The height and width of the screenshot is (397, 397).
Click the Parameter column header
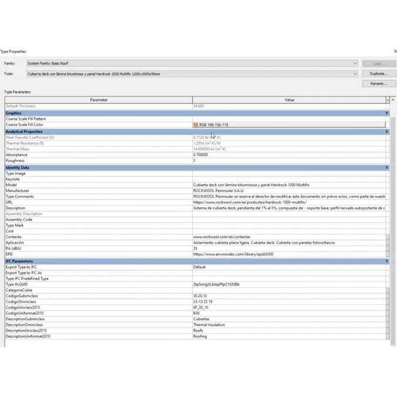tap(99, 100)
